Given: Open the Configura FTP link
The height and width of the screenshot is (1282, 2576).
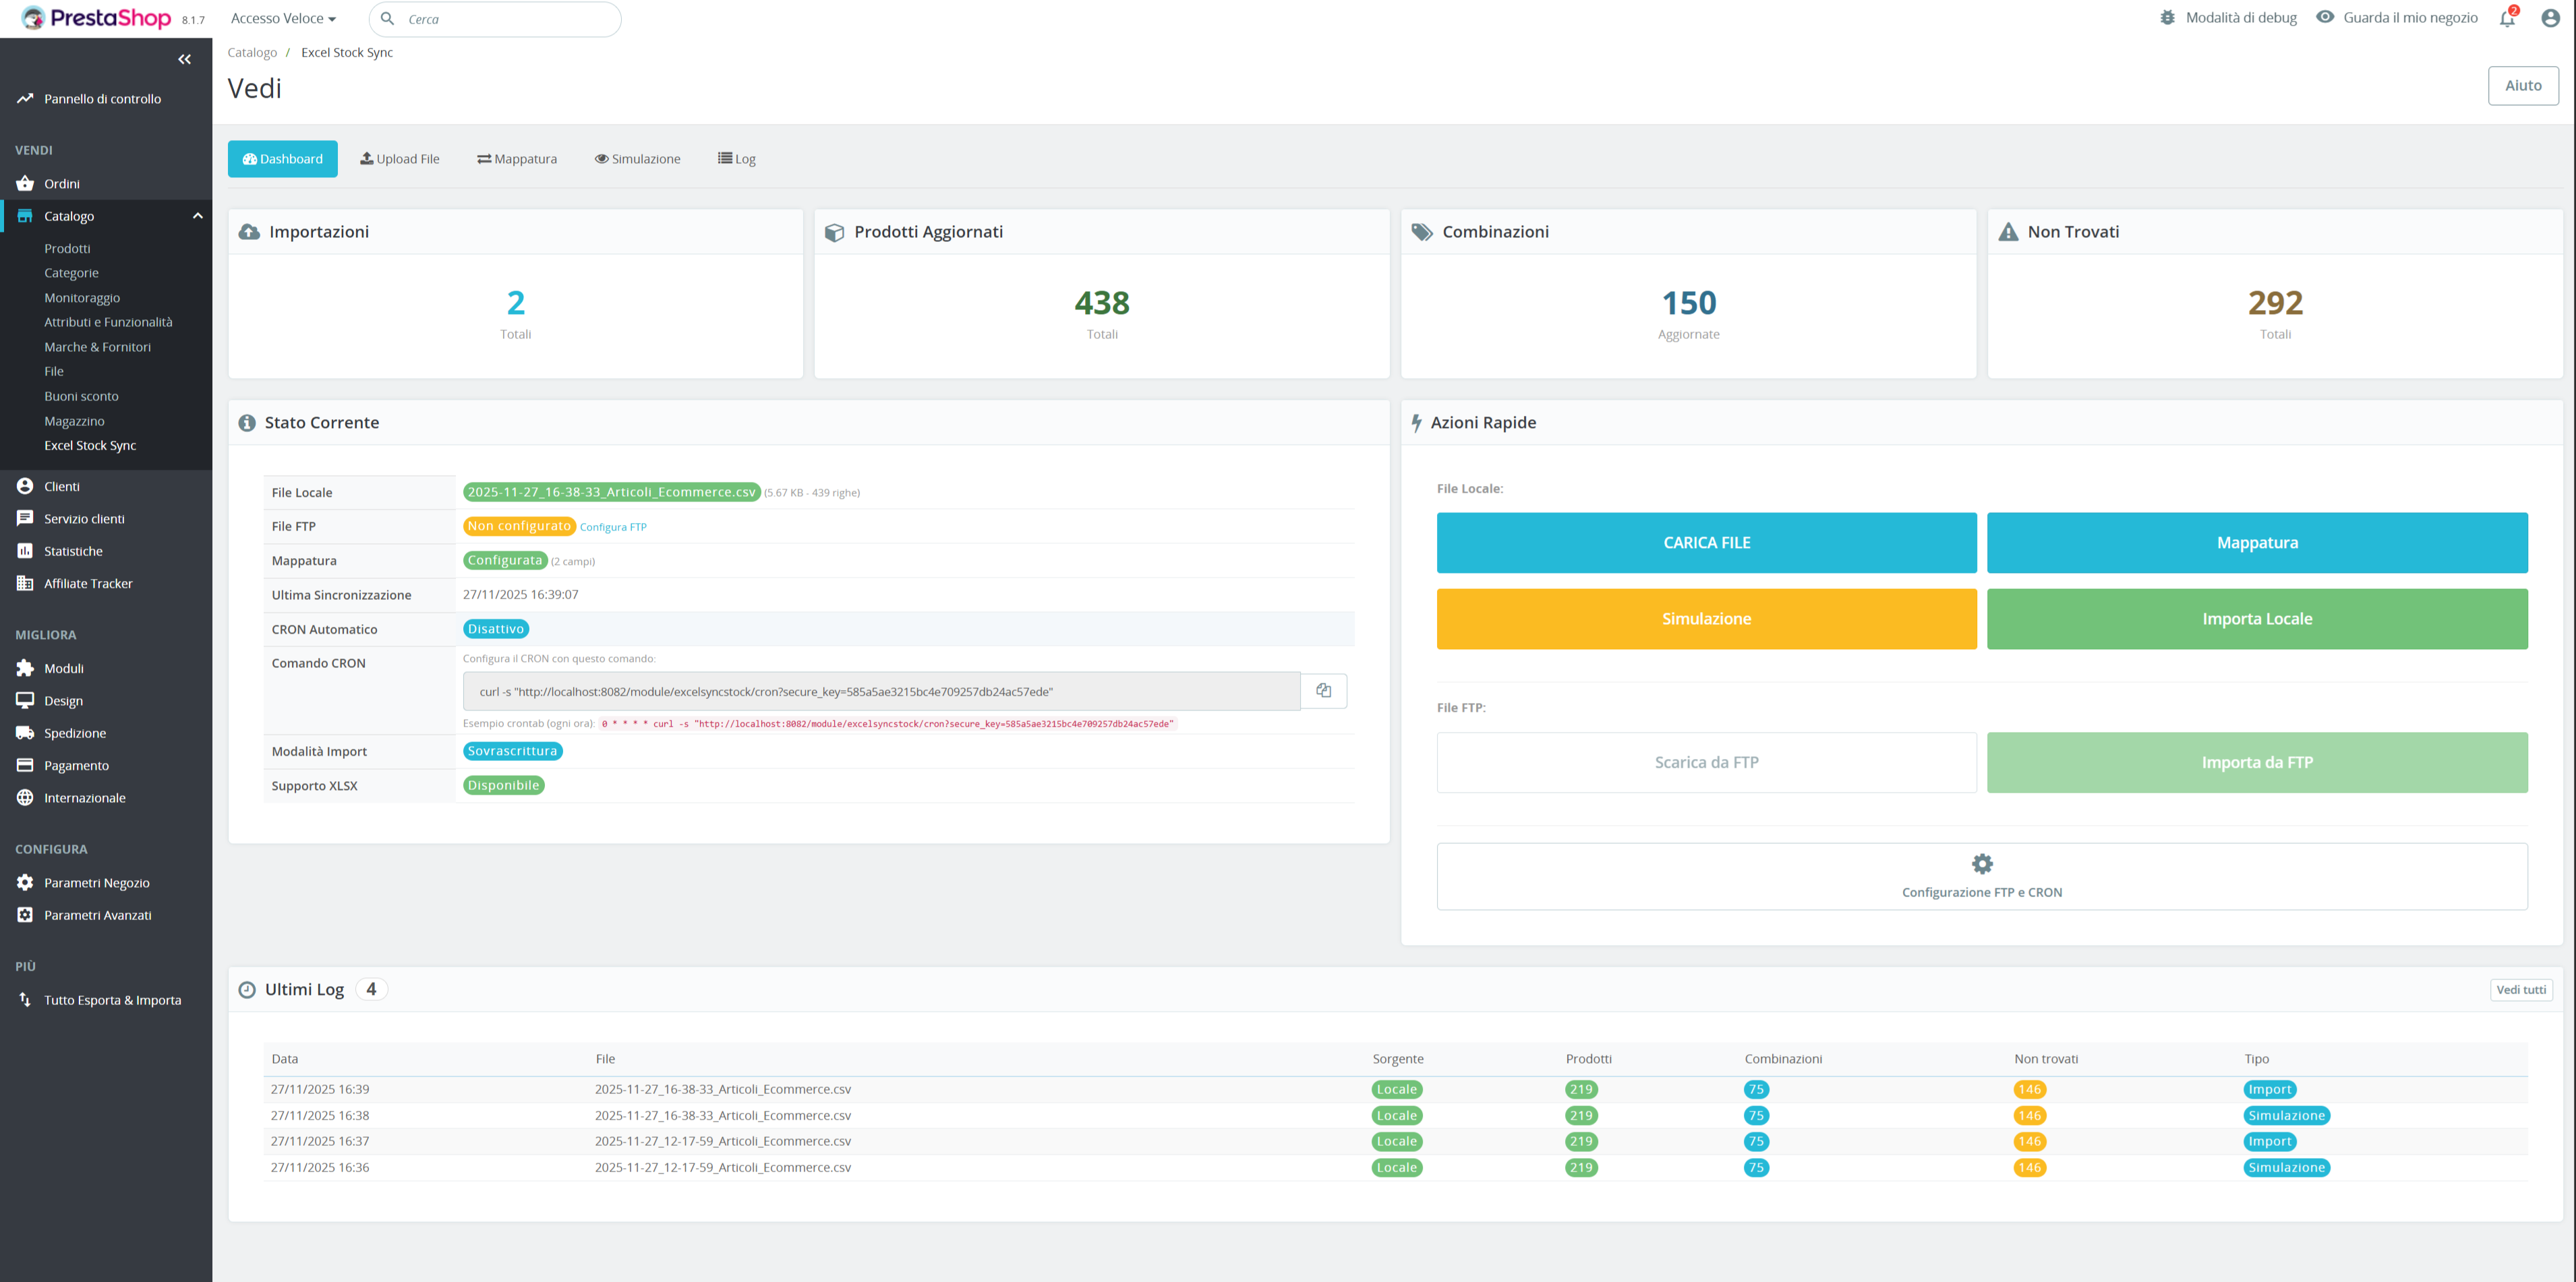Looking at the screenshot, I should coord(613,526).
